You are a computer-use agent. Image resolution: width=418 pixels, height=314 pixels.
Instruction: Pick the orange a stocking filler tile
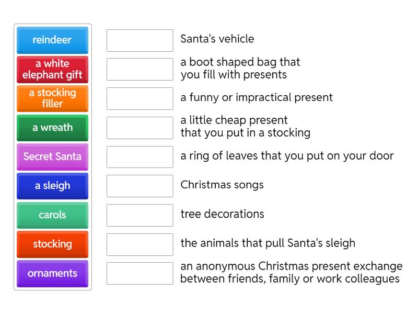(x=52, y=98)
